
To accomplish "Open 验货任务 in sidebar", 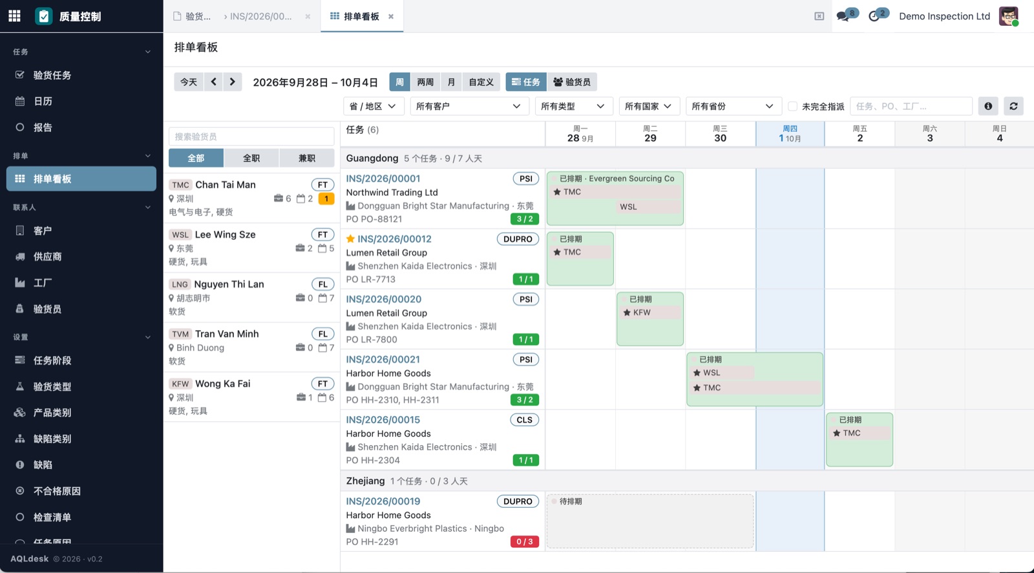I will (81, 75).
